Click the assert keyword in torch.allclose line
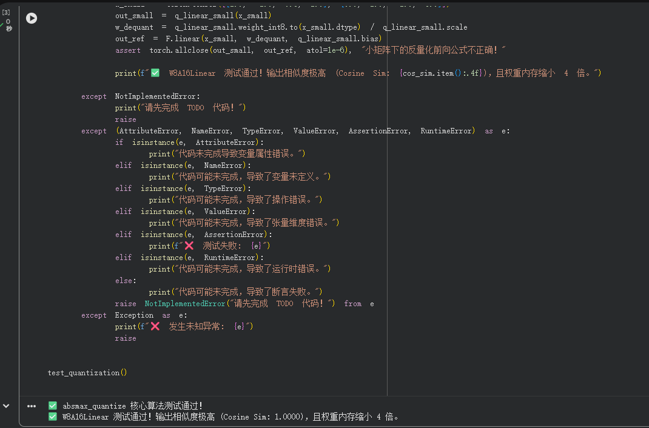The image size is (649, 428). tap(127, 50)
